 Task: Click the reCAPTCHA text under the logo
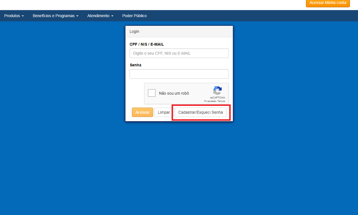click(217, 98)
